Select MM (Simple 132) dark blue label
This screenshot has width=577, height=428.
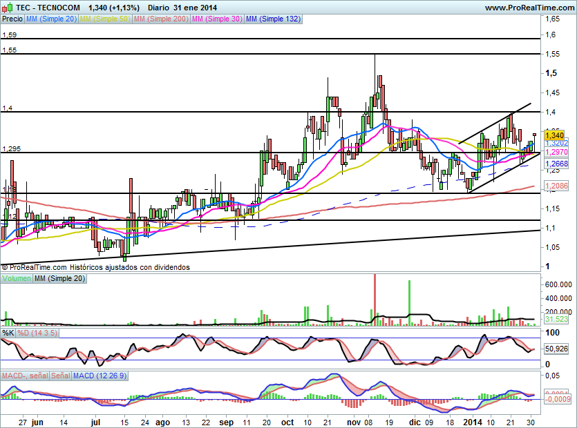tap(273, 19)
